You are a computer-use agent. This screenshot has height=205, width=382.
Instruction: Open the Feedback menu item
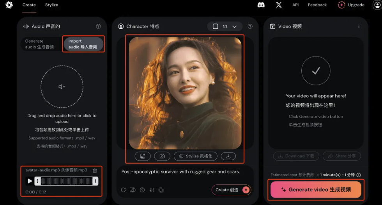(x=317, y=5)
